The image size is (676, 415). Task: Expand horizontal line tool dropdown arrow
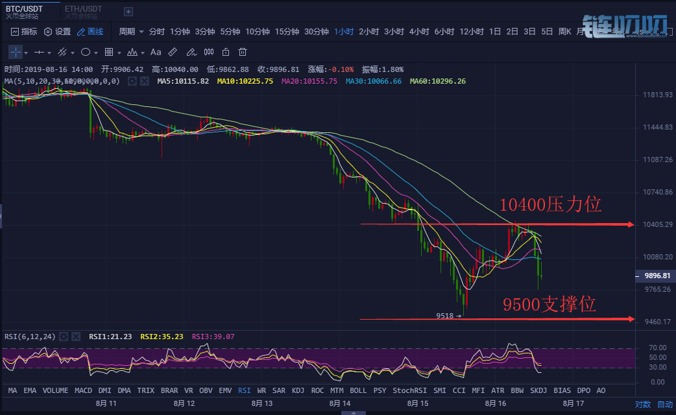click(50, 53)
